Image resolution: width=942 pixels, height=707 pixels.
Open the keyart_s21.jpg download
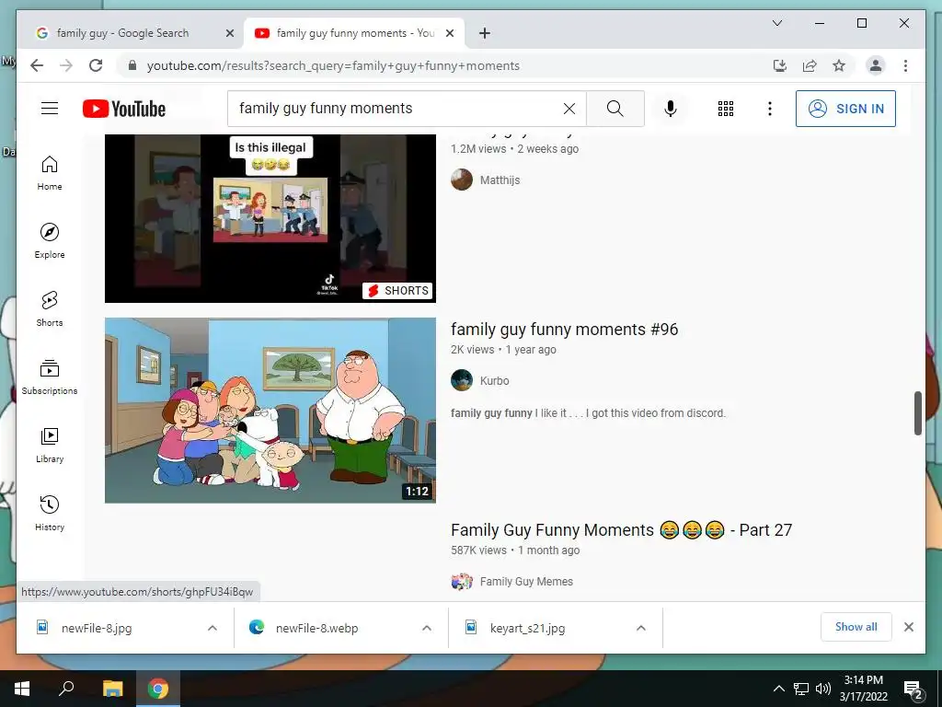(x=527, y=628)
